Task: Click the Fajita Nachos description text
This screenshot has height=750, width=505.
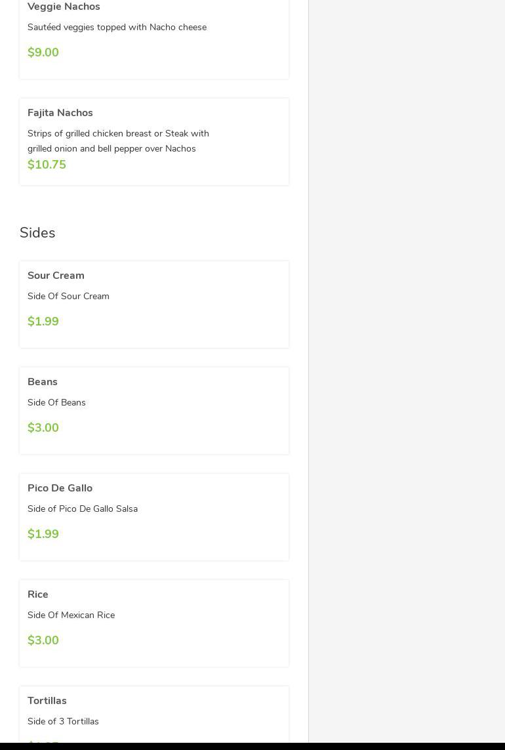Action: (x=118, y=140)
